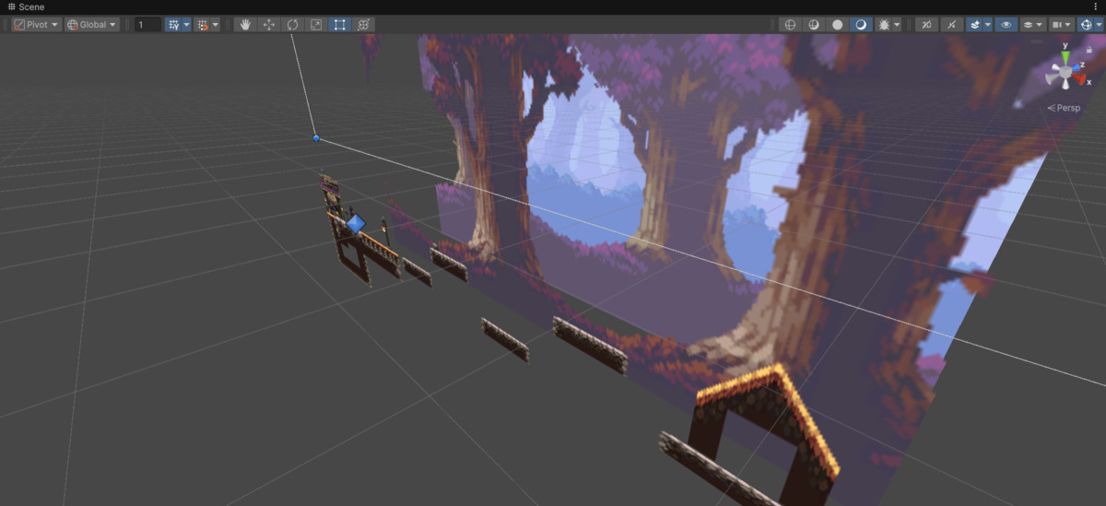Click the Persp projection label
Viewport: 1106px width, 506px height.
(x=1065, y=108)
